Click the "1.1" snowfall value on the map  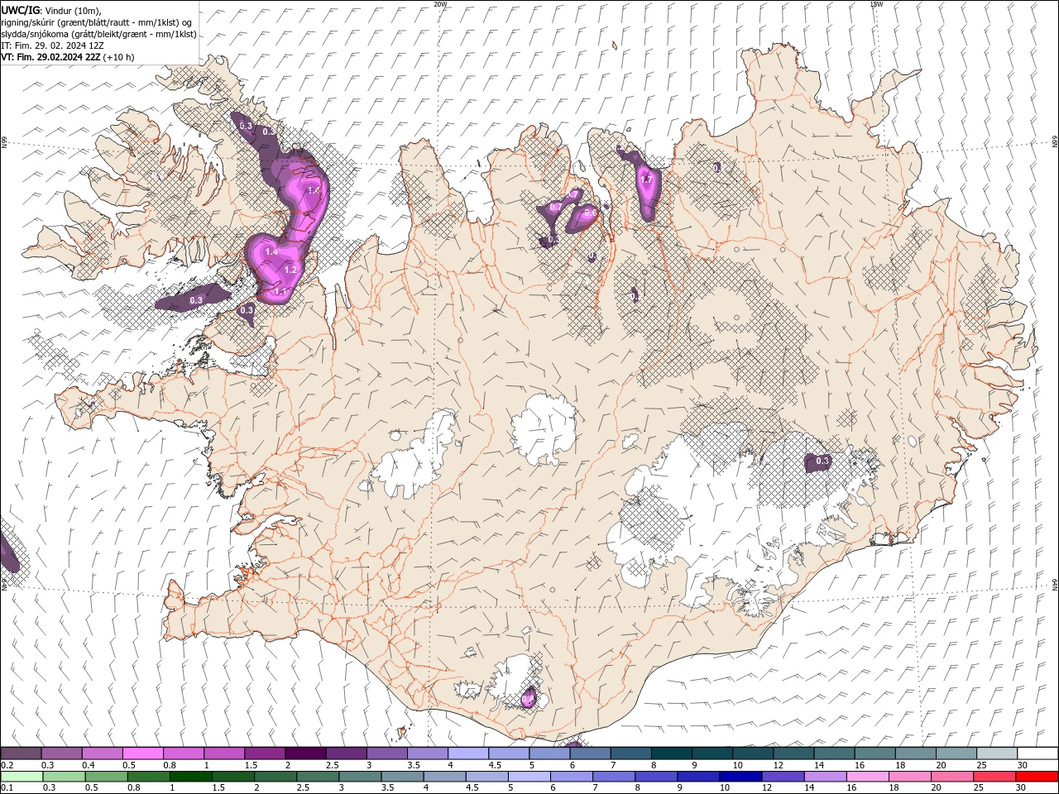pyautogui.click(x=280, y=291)
